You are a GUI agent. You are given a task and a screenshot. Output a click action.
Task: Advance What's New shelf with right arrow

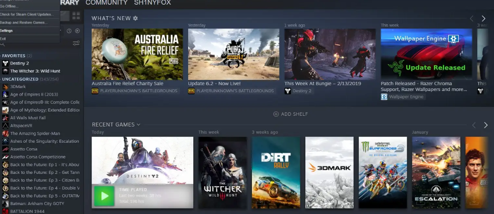tap(483, 18)
